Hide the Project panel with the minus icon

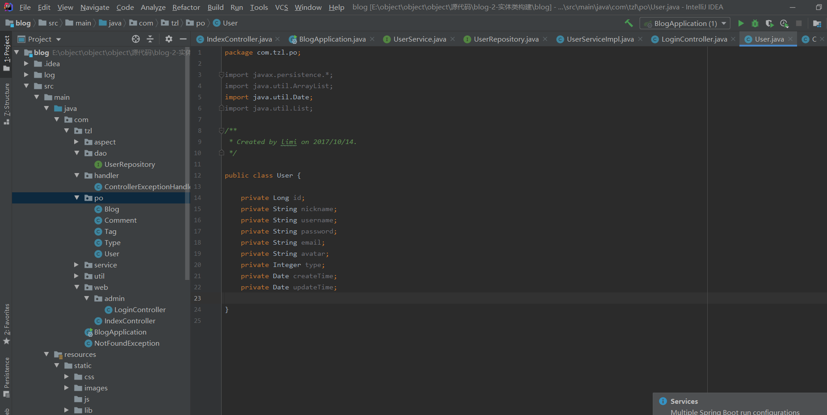pyautogui.click(x=183, y=39)
